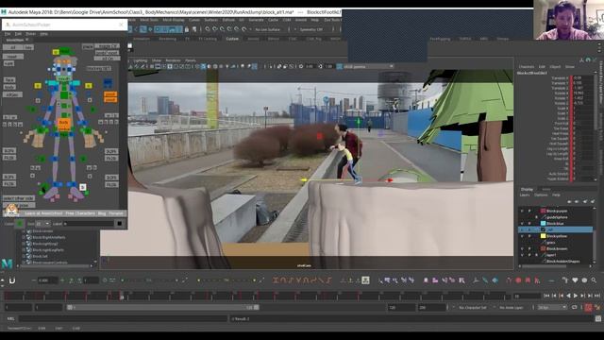Screen dimensions: 604x340
Task: Toggle the red Auto Key button
Action: coord(588,307)
